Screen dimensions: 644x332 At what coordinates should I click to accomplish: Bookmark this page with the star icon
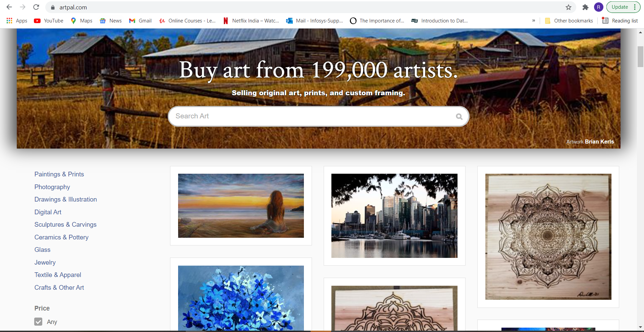(x=569, y=7)
